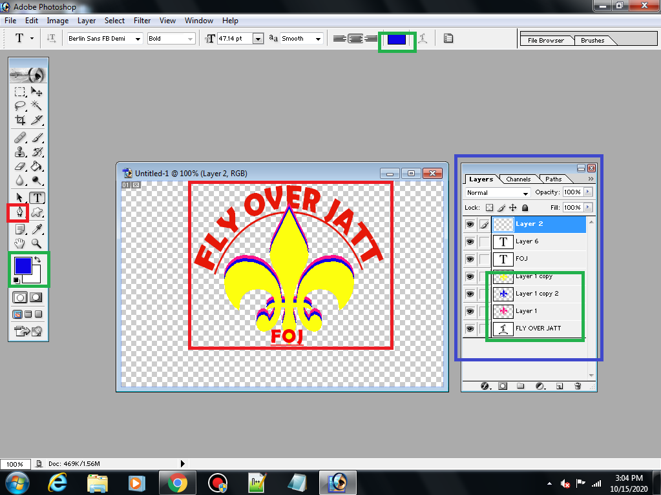Click the Brushes palette button
The width and height of the screenshot is (661, 495).
(x=591, y=39)
